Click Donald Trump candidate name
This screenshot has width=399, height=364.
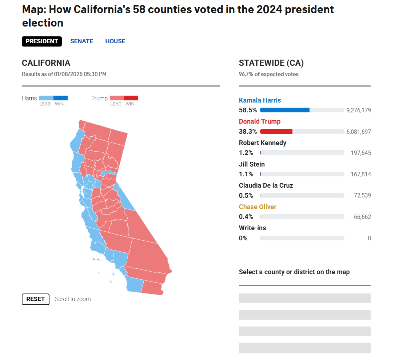260,121
